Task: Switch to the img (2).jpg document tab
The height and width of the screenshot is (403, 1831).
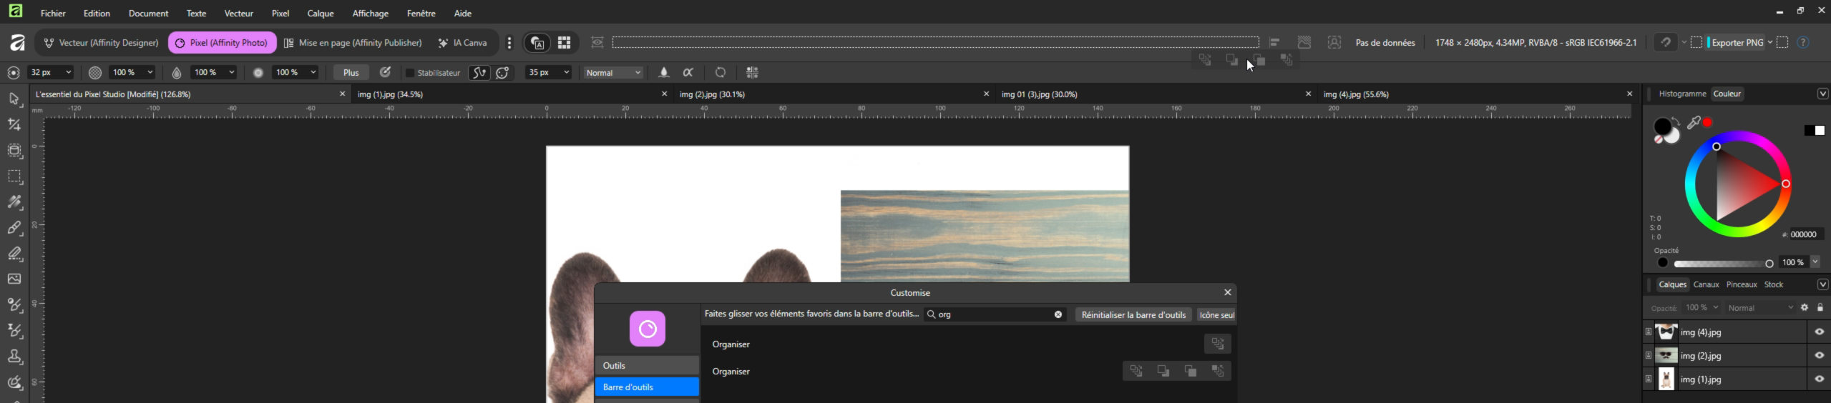Action: (712, 94)
